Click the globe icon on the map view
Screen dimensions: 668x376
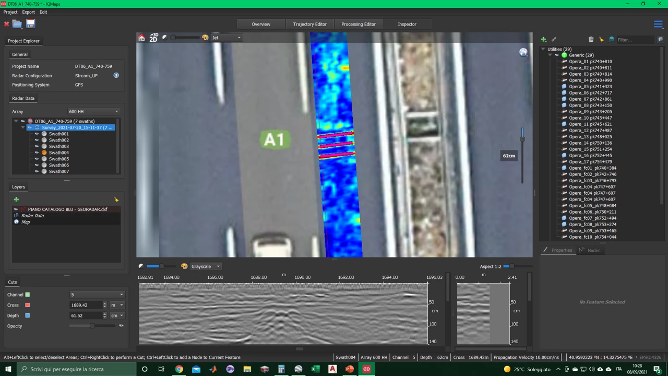click(523, 52)
